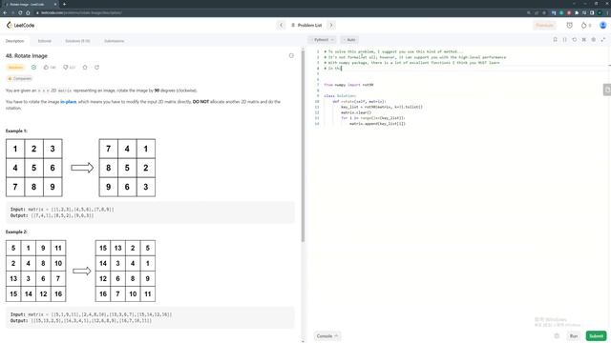
Task: Switch to the Description tab
Action: [15, 41]
